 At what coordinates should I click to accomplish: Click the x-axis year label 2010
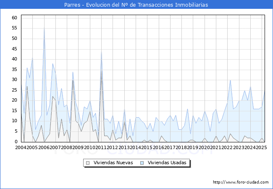pos(90,147)
